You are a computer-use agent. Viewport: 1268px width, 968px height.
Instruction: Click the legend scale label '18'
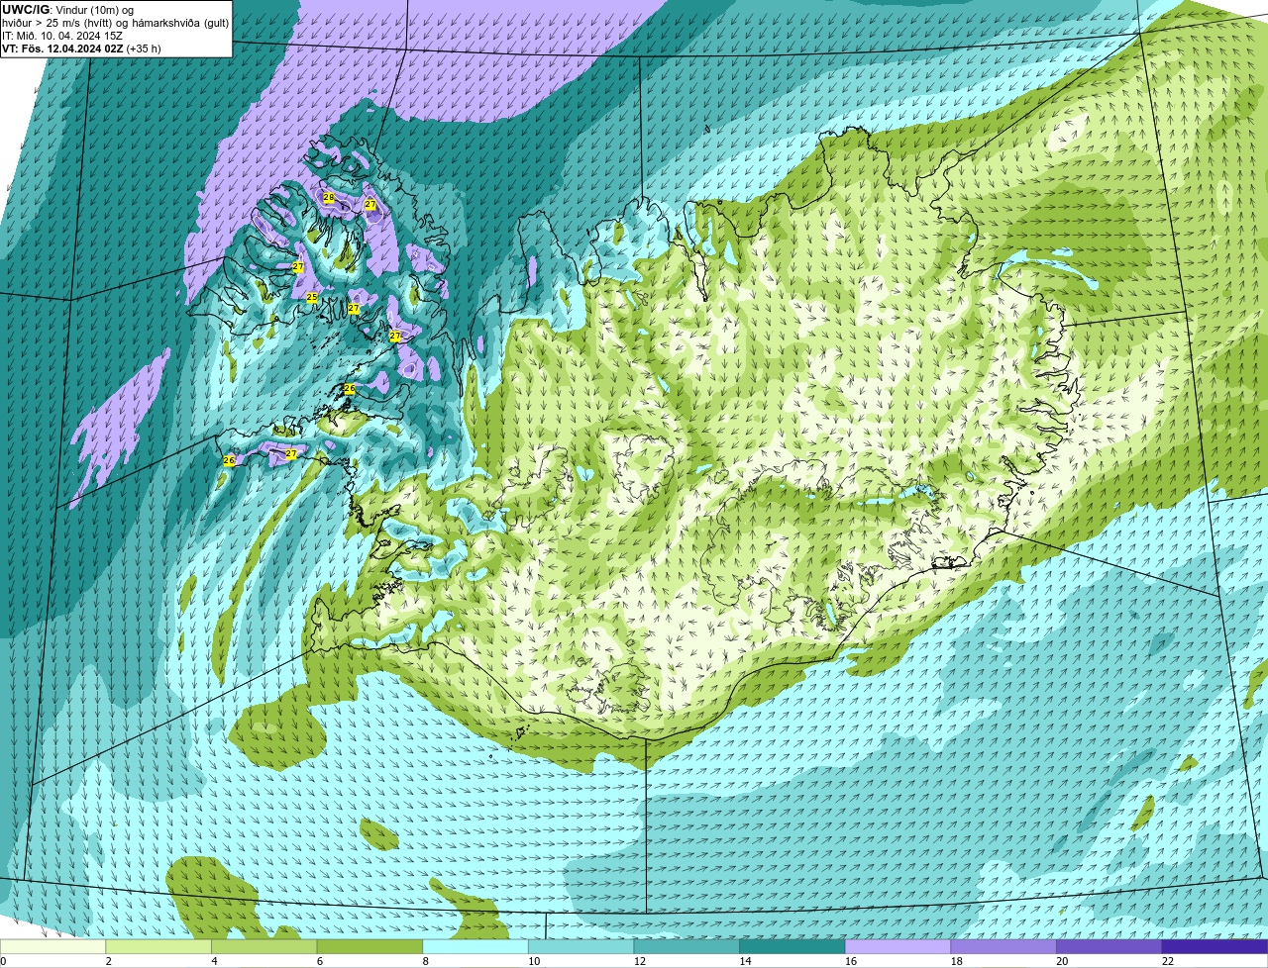click(x=956, y=961)
